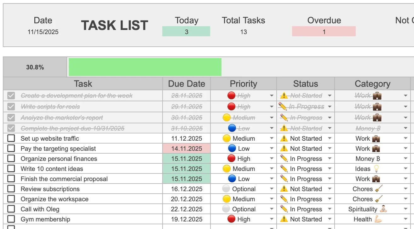Open the Status dropdown for Review subscriptions
Screen dimensions: 414x229
point(330,189)
